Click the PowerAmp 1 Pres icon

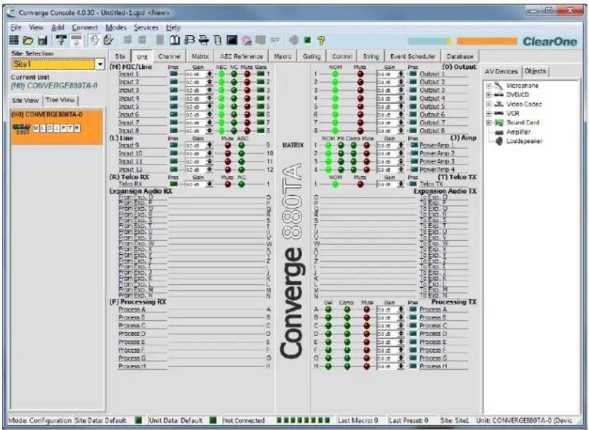point(414,145)
